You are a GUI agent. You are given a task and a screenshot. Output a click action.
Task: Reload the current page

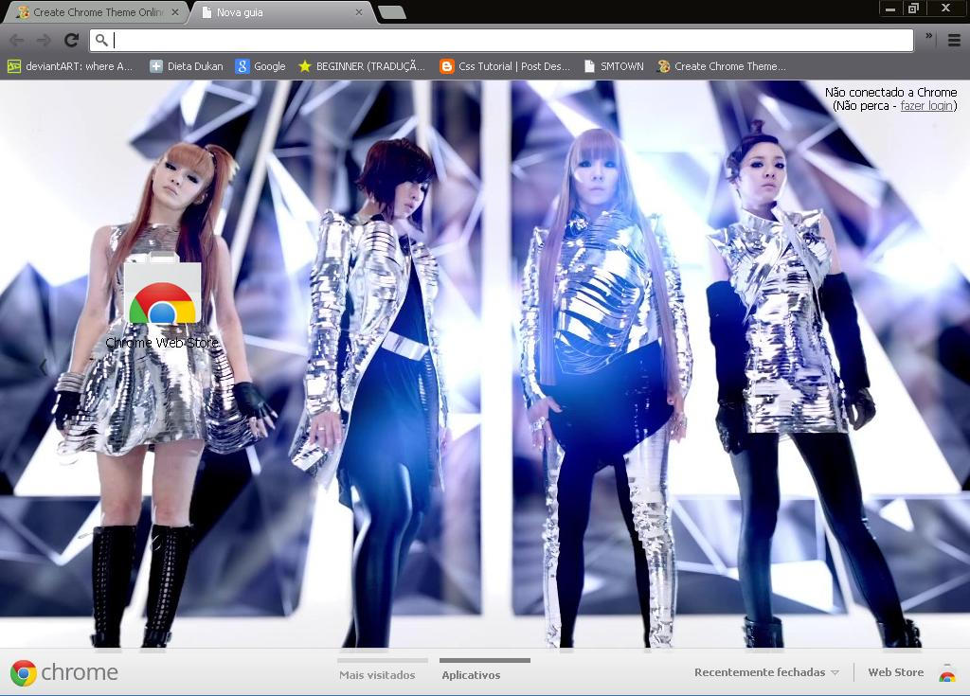click(x=71, y=41)
